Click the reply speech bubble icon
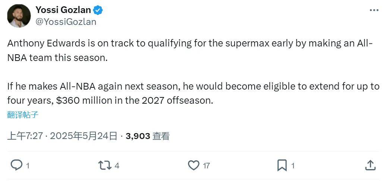Image resolution: width=386 pixels, height=181 pixels. [16, 165]
